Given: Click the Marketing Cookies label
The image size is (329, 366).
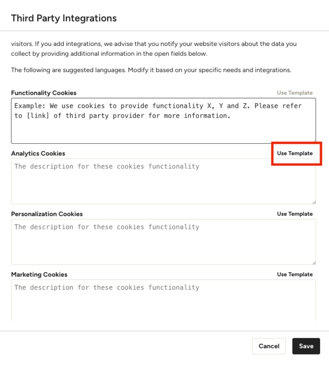Looking at the screenshot, I should [x=39, y=274].
